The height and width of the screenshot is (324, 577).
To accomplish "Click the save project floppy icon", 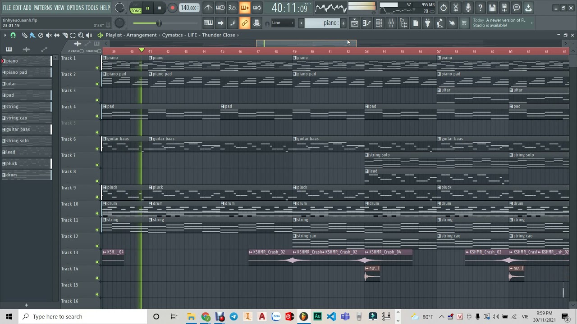I will 492,8.
